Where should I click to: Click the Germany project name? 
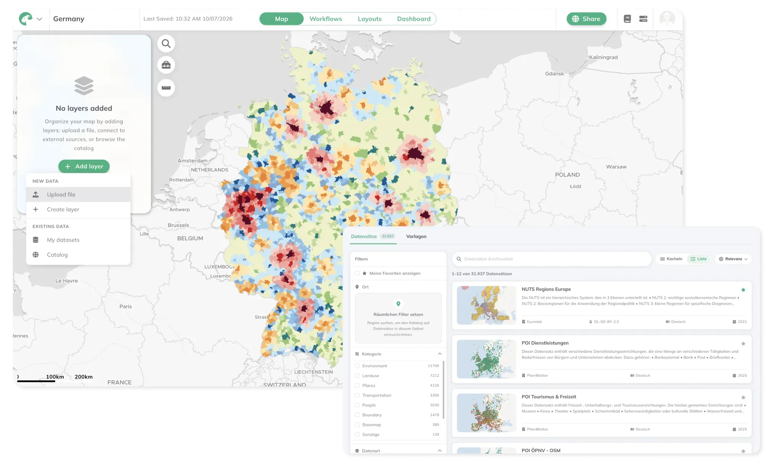tap(69, 19)
